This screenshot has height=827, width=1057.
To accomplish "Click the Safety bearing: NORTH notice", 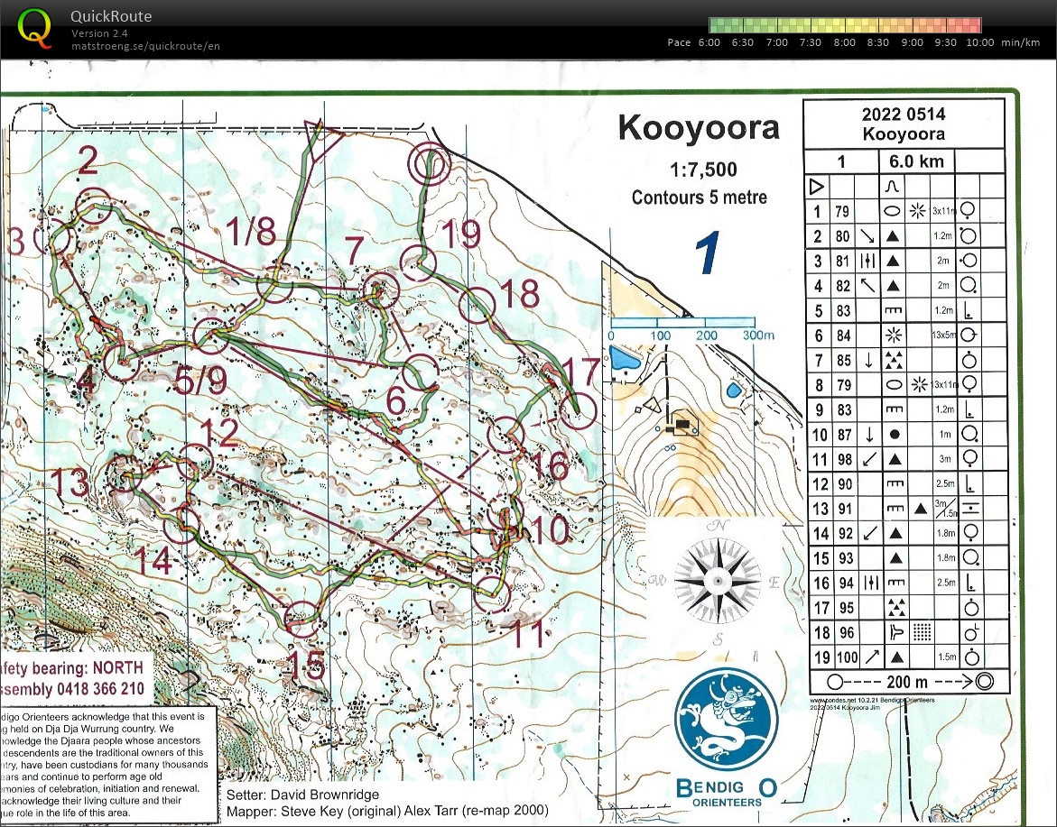I will point(76,668).
